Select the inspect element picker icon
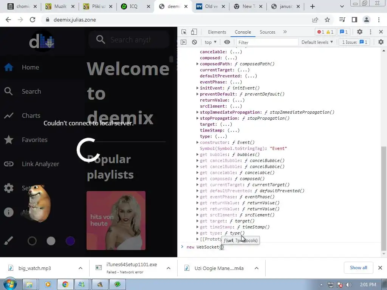Image resolution: width=387 pixels, height=290 pixels. coord(184,32)
